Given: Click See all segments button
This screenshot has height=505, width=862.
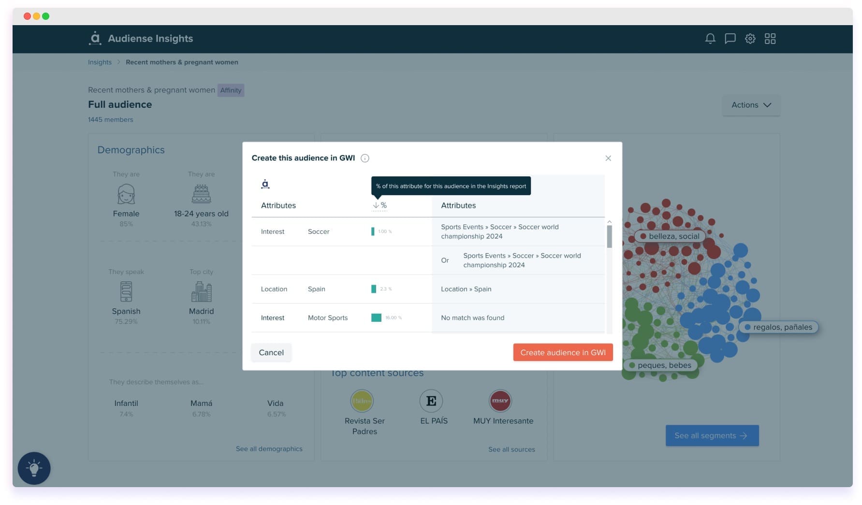Looking at the screenshot, I should (712, 435).
